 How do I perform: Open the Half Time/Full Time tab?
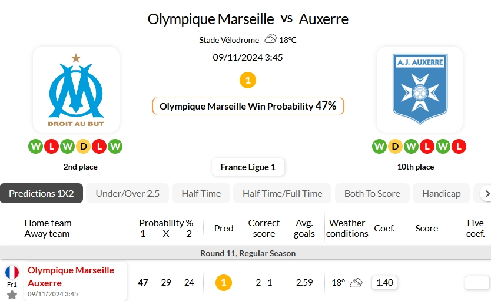tap(283, 193)
